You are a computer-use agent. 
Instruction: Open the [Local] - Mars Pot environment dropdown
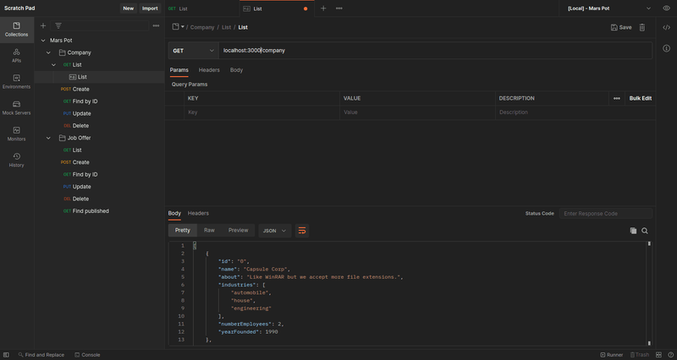tap(608, 8)
